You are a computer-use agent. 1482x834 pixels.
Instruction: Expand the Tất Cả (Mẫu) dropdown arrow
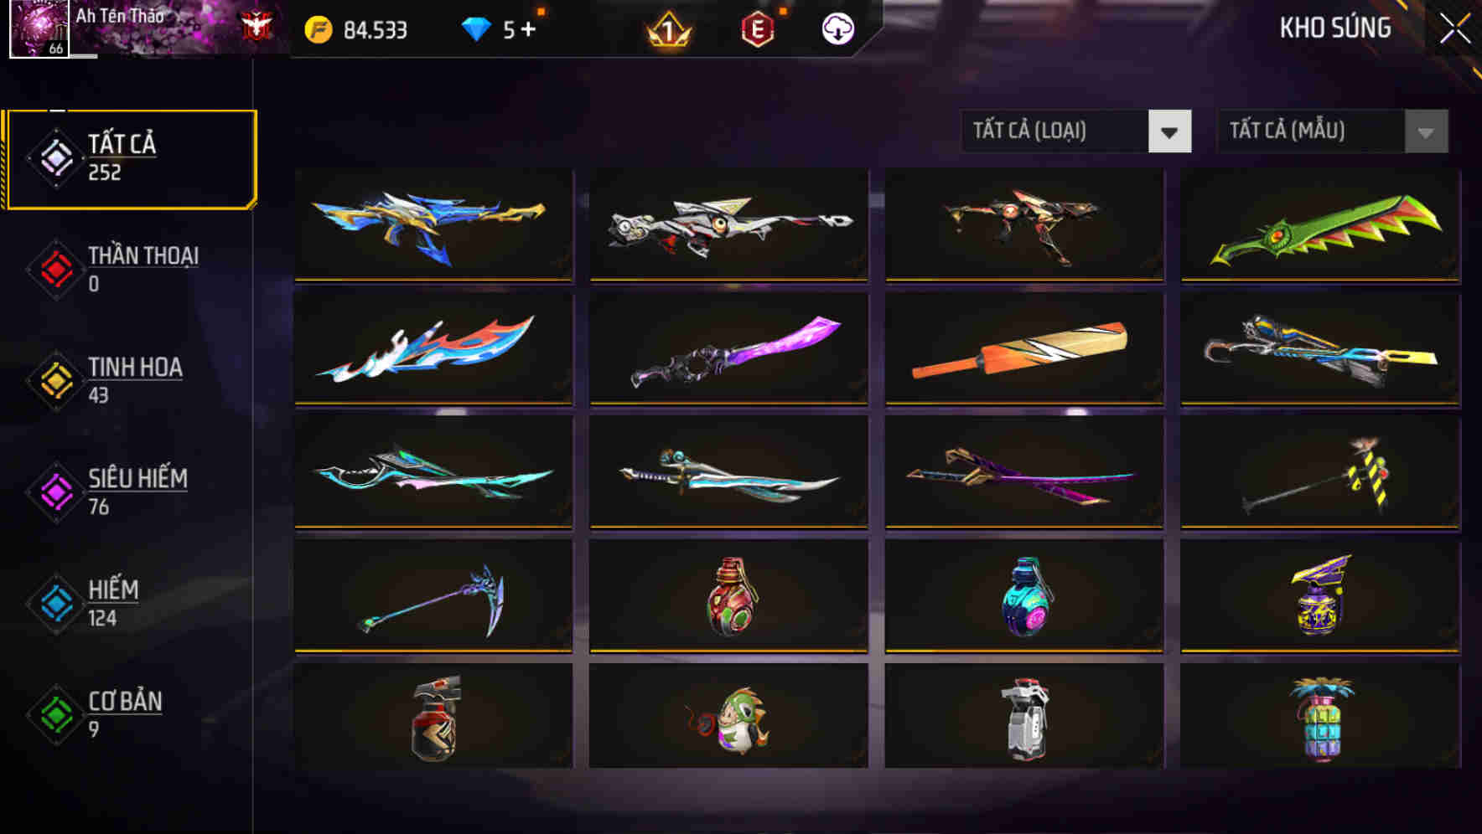[x=1426, y=131]
